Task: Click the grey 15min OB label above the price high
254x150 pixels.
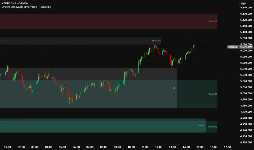Action: (x=156, y=41)
